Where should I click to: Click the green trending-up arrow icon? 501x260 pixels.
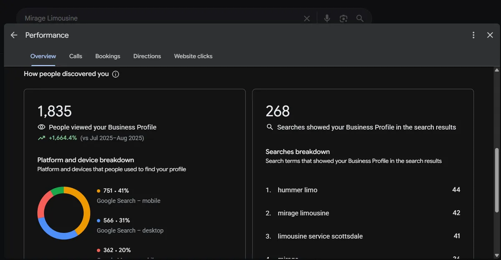[x=41, y=138]
